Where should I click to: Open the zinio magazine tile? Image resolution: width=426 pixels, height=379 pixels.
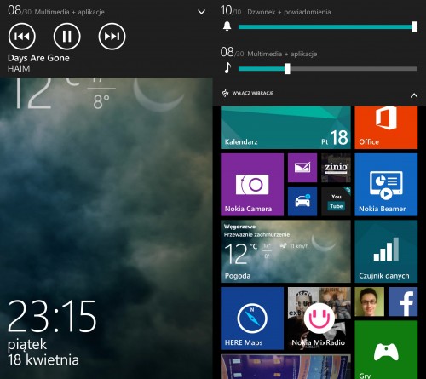click(x=336, y=168)
